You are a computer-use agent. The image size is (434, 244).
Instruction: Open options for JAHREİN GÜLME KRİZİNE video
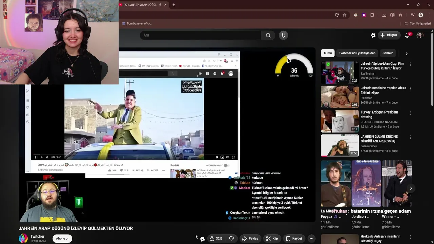[x=410, y=137]
